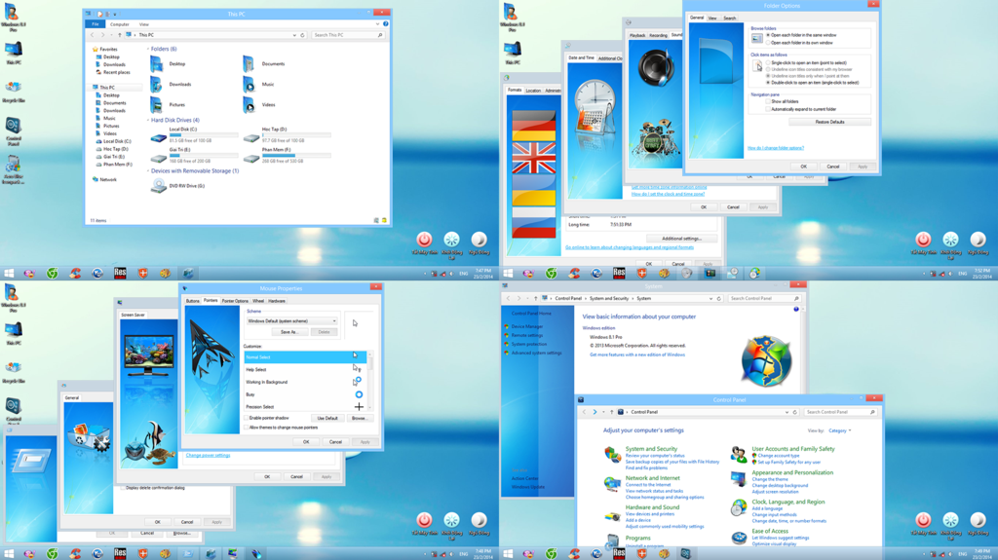
Task: Select Single-click to open an item
Action: 768,63
